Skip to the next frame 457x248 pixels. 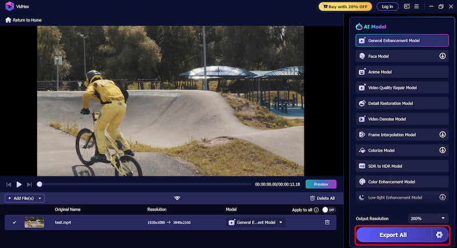pyautogui.click(x=30, y=185)
